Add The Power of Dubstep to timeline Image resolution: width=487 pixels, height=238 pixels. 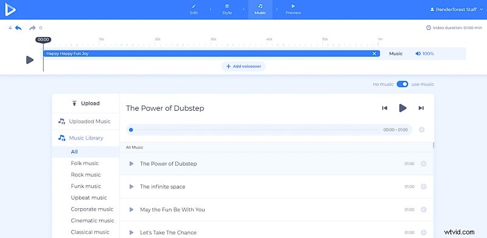pyautogui.click(x=423, y=164)
